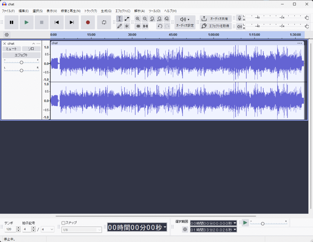The image size is (313, 242).
Task: Open the 表示(V) menu
Action: (x=52, y=11)
